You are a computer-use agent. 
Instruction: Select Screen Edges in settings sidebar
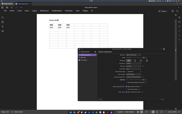[x=87, y=60]
